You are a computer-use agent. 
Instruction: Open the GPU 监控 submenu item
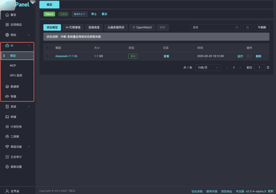pyautogui.click(x=16, y=76)
